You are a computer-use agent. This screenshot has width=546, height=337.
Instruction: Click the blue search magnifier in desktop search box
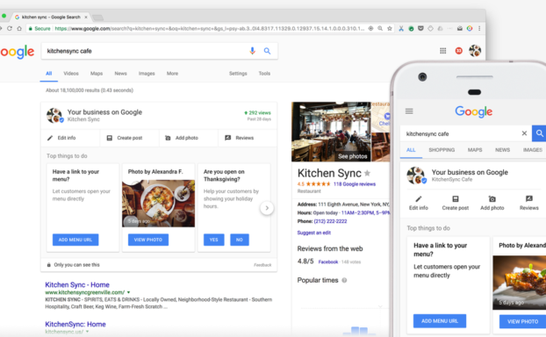coord(267,51)
